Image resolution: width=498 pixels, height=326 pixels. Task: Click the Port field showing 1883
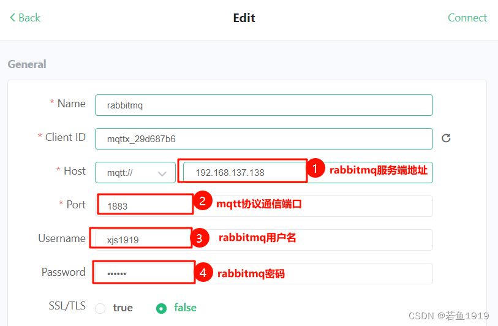click(x=263, y=207)
